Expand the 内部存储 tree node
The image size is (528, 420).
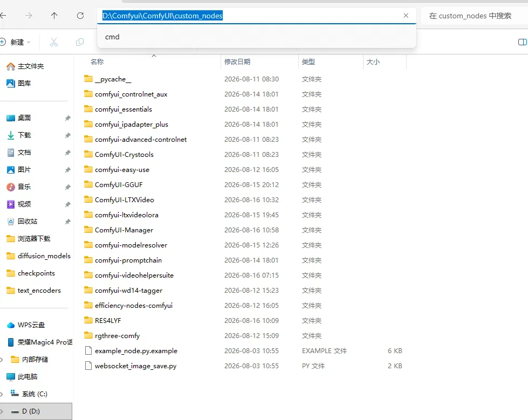2,360
